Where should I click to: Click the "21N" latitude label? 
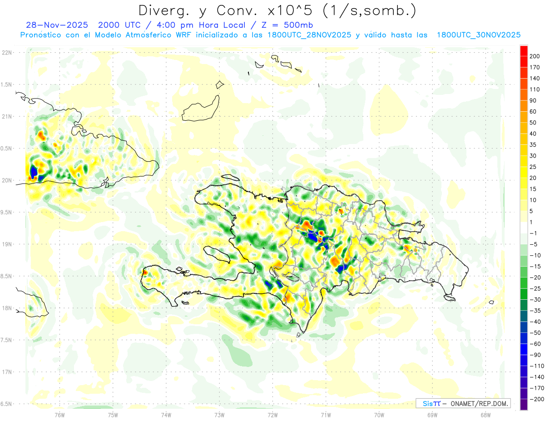7,116
